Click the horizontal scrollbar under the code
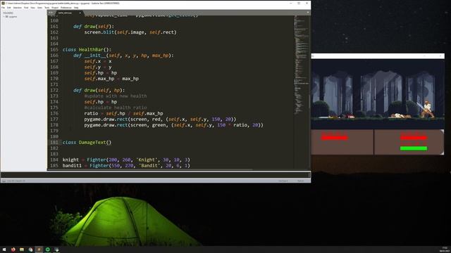The width and height of the screenshot is (451, 253). click(149, 169)
